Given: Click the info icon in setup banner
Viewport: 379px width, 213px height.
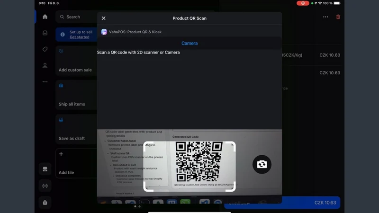Looking at the screenshot, I should point(63,34).
